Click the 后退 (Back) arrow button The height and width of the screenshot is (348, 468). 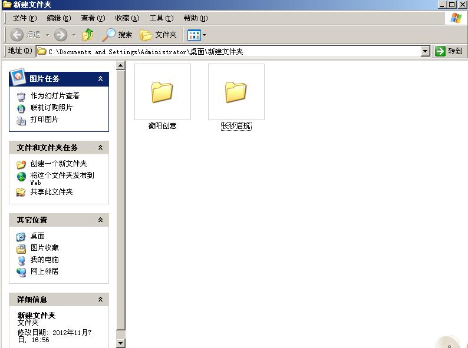(26, 35)
